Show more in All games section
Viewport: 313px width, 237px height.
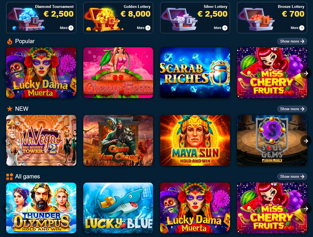pyautogui.click(x=292, y=176)
